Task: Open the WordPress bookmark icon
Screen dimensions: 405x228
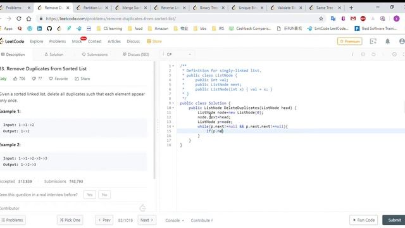Action: (30, 28)
